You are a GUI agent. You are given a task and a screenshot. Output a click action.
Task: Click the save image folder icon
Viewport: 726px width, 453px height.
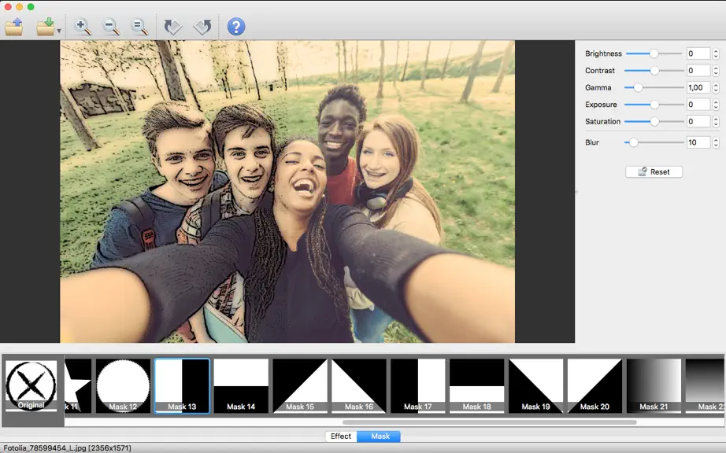pos(46,27)
